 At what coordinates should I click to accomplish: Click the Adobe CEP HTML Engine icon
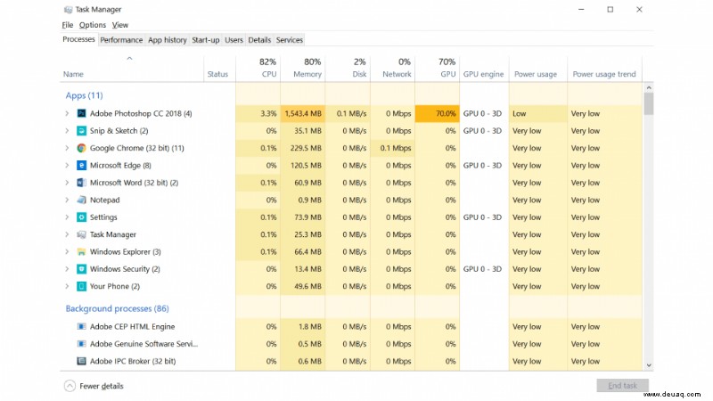(x=81, y=326)
